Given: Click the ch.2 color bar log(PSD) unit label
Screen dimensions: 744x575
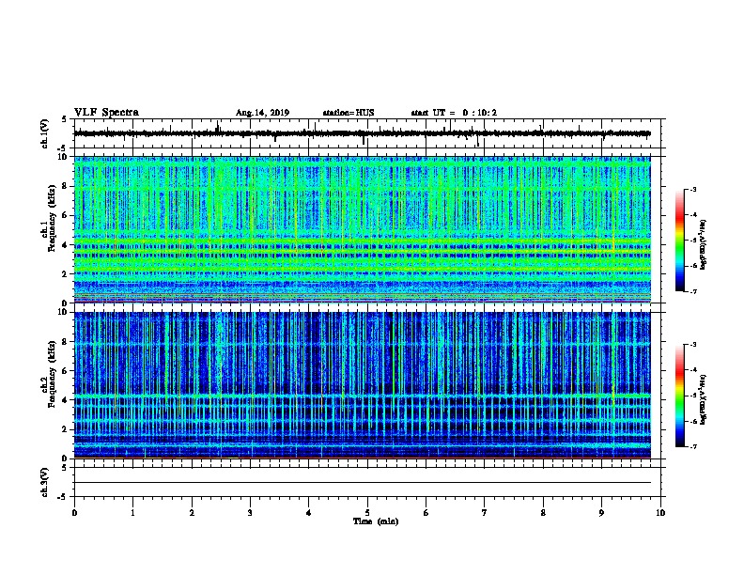Looking at the screenshot, I should (x=703, y=399).
